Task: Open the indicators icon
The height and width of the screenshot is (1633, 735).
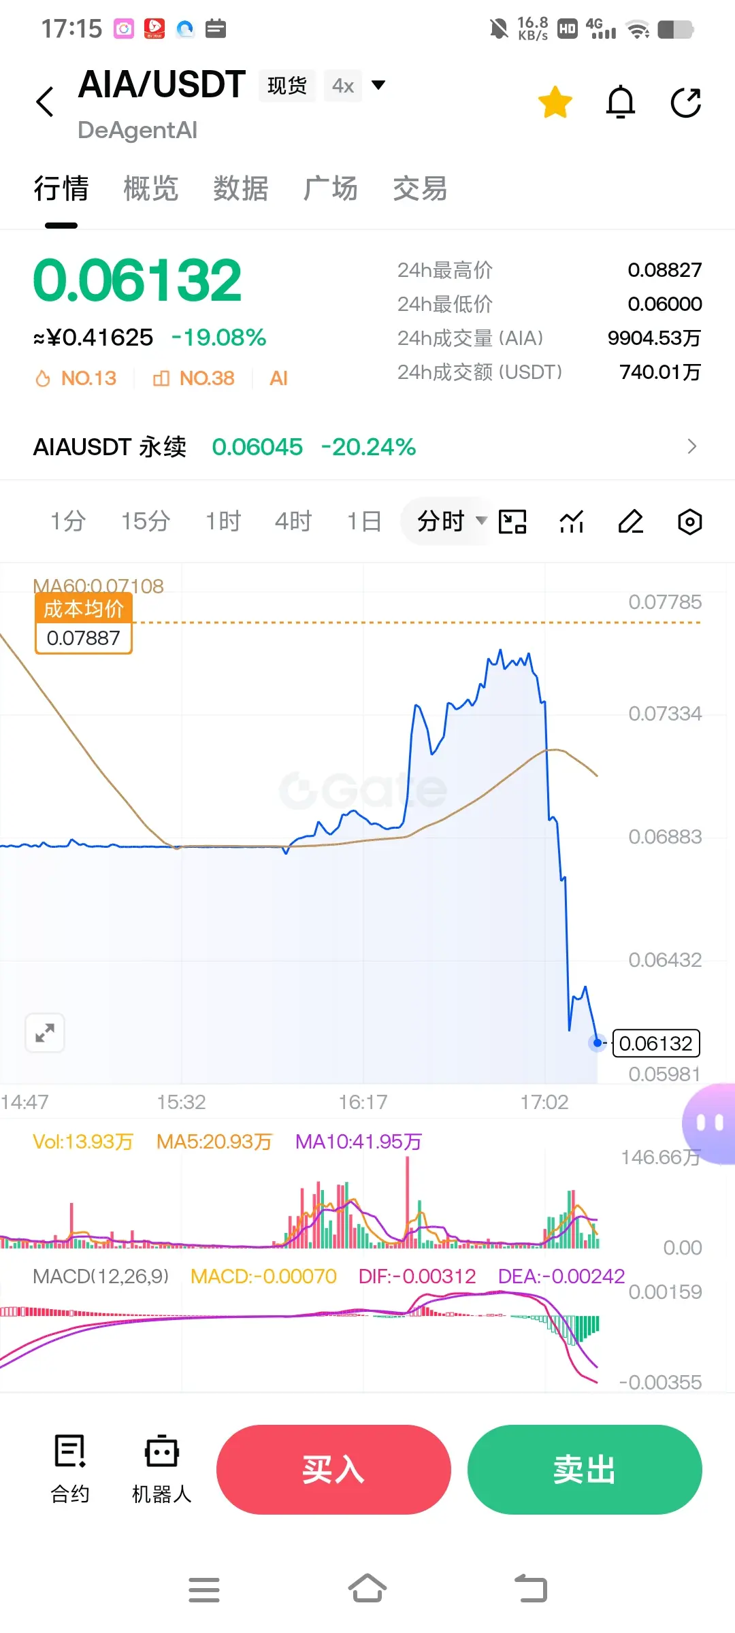Action: 572,522
